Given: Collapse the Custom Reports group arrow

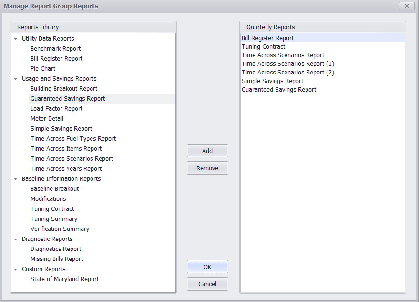Looking at the screenshot, I should 16,269.
